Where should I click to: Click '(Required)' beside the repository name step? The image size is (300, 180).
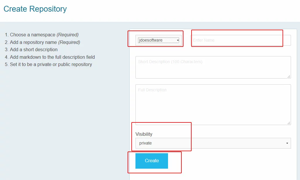click(69, 42)
